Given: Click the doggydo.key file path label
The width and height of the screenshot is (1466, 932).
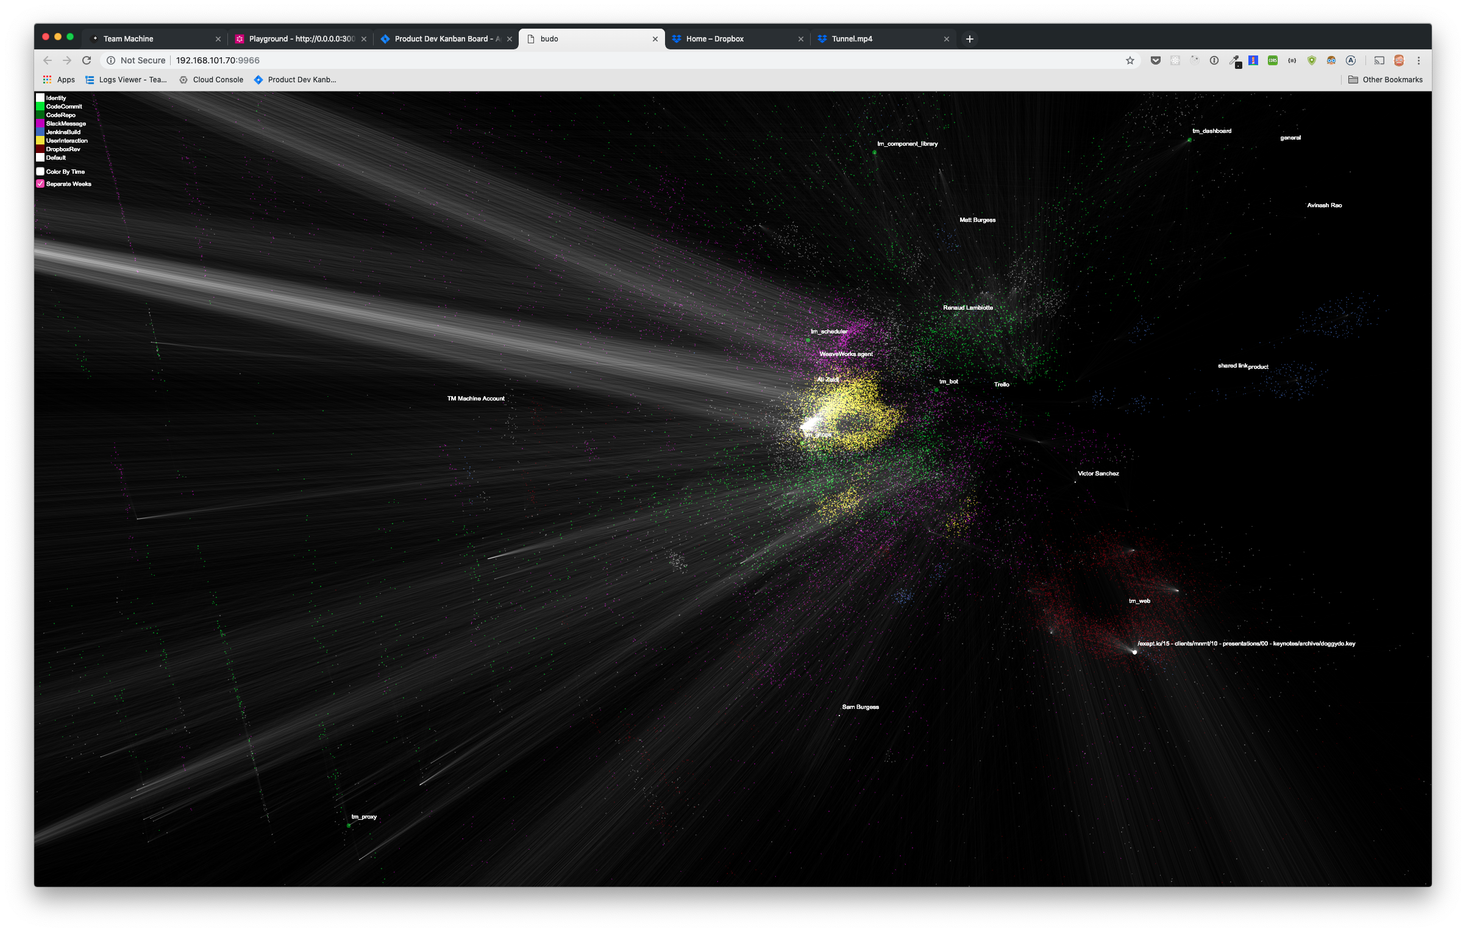Looking at the screenshot, I should point(1247,644).
